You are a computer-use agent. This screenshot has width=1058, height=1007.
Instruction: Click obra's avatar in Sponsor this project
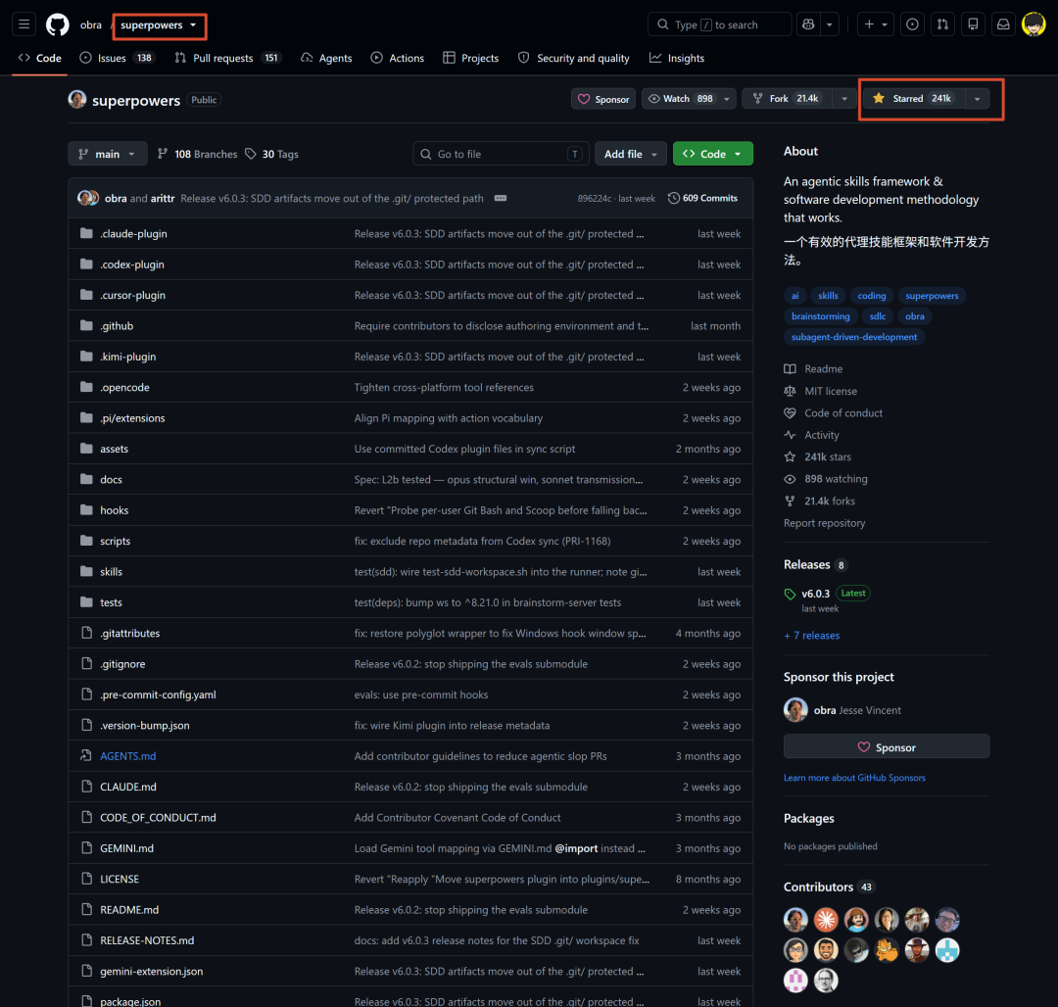point(795,709)
